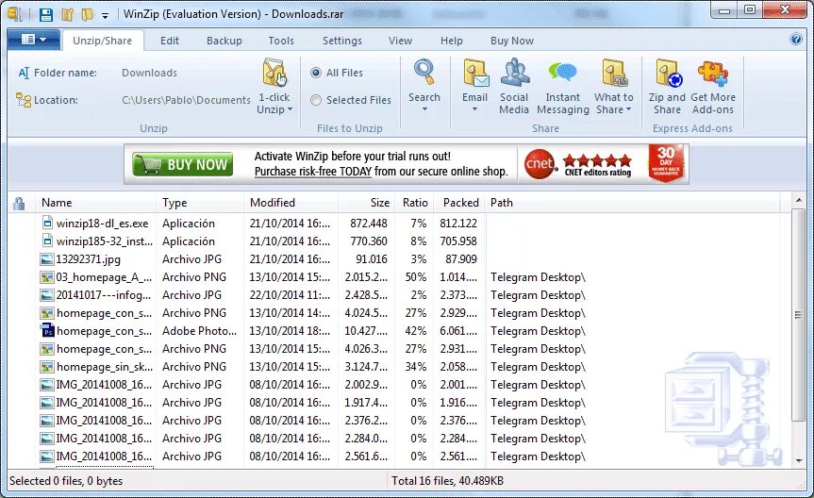Sort file list by Type column
Image resolution: width=814 pixels, height=498 pixels.
click(x=200, y=203)
